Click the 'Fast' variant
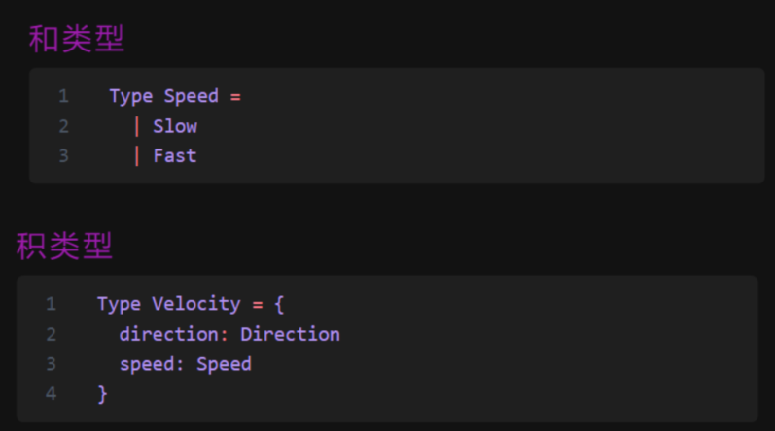The height and width of the screenshot is (431, 775). tap(175, 156)
